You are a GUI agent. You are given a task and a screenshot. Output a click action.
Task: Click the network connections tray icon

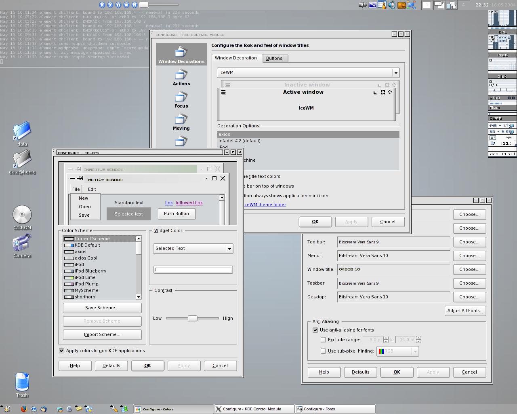click(x=411, y=5)
